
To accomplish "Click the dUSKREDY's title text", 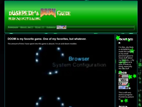I will [24, 13].
